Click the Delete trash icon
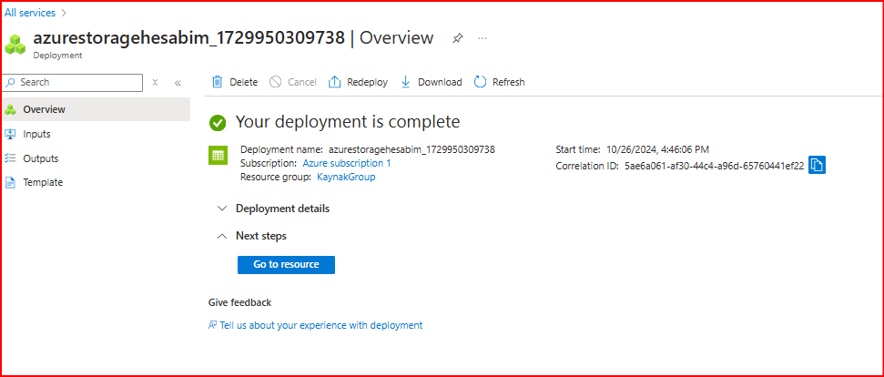 [x=218, y=82]
